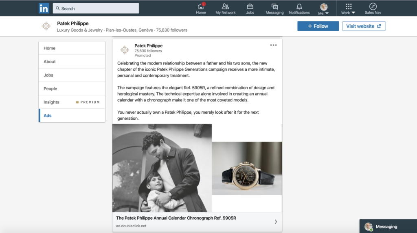This screenshot has width=417, height=233.
Task: Click the Visit website button
Action: pyautogui.click(x=364, y=26)
